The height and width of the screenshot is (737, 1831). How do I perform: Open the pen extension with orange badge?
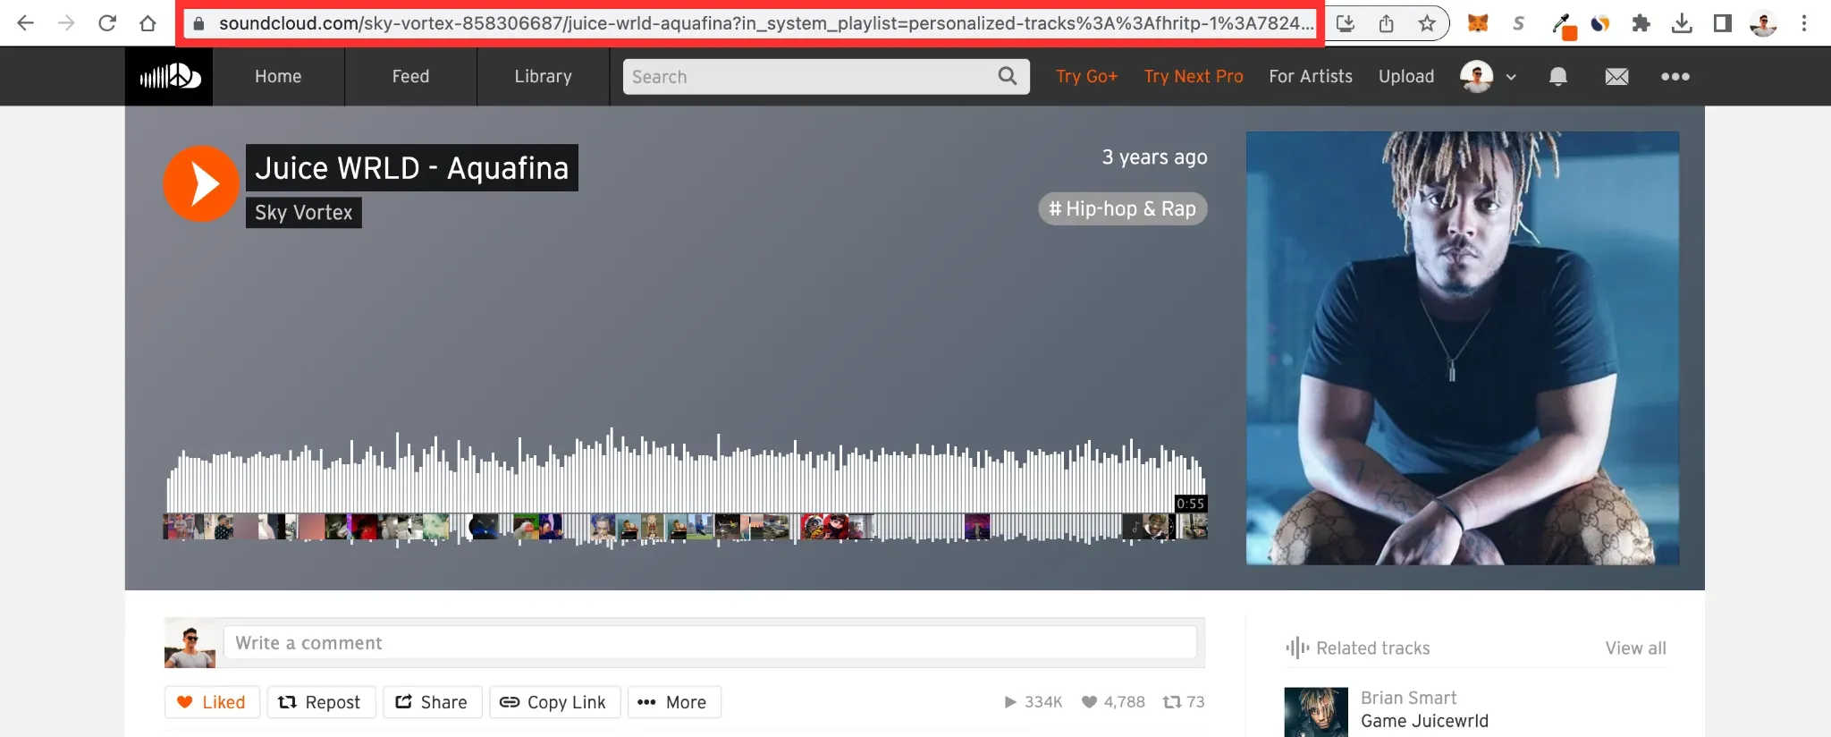pos(1563,25)
